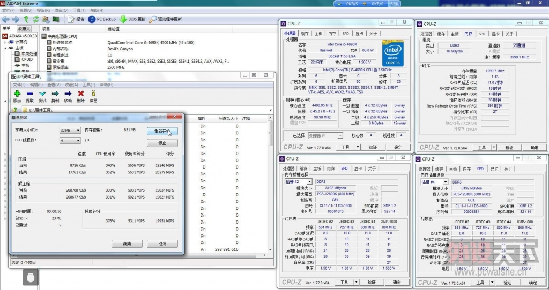Click the 属性 column header in 7-Zip
Image resolution: width=549 pixels, height=290 pixels.
202,119
